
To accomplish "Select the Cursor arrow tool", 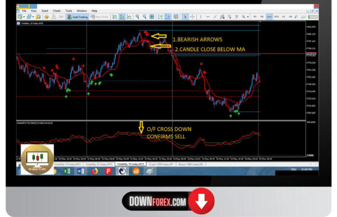I will tap(185, 17).
